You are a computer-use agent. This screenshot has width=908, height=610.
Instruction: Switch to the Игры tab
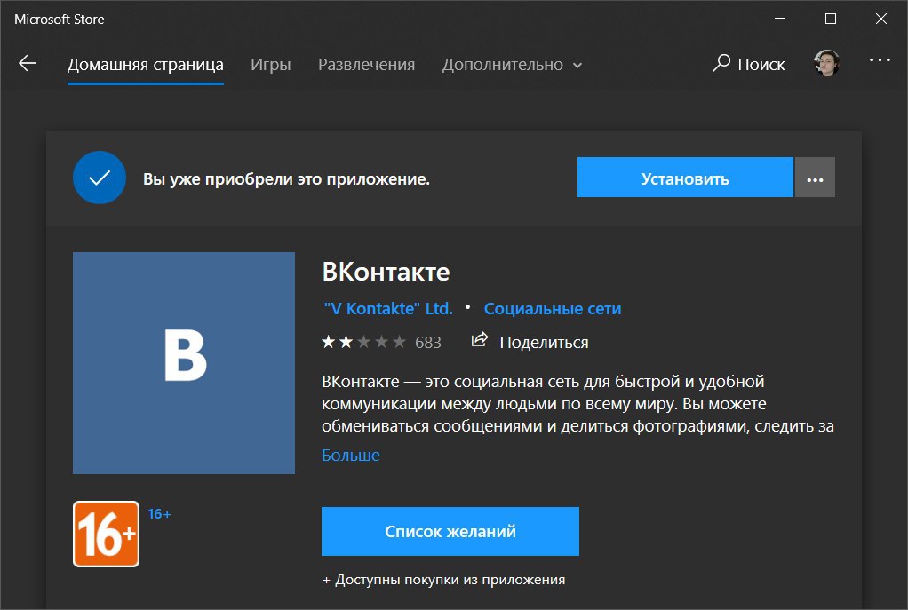[x=270, y=64]
